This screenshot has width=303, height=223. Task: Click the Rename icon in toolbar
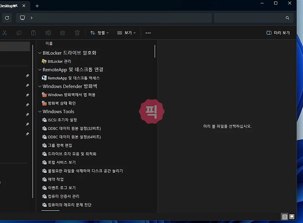48,33
